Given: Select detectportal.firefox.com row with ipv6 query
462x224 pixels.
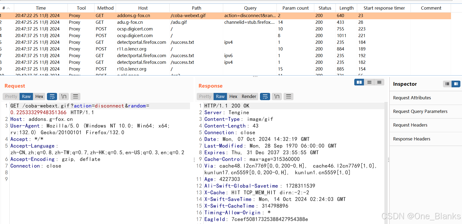Looking at the screenshot, I should pos(225,56).
